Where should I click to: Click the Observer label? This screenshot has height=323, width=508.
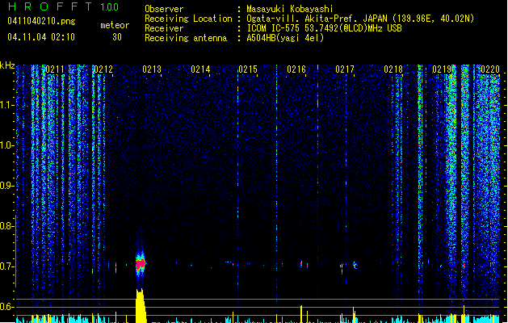pyautogui.click(x=164, y=9)
